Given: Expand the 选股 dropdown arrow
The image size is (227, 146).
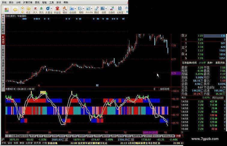Looking at the screenshot, I should [106, 8].
